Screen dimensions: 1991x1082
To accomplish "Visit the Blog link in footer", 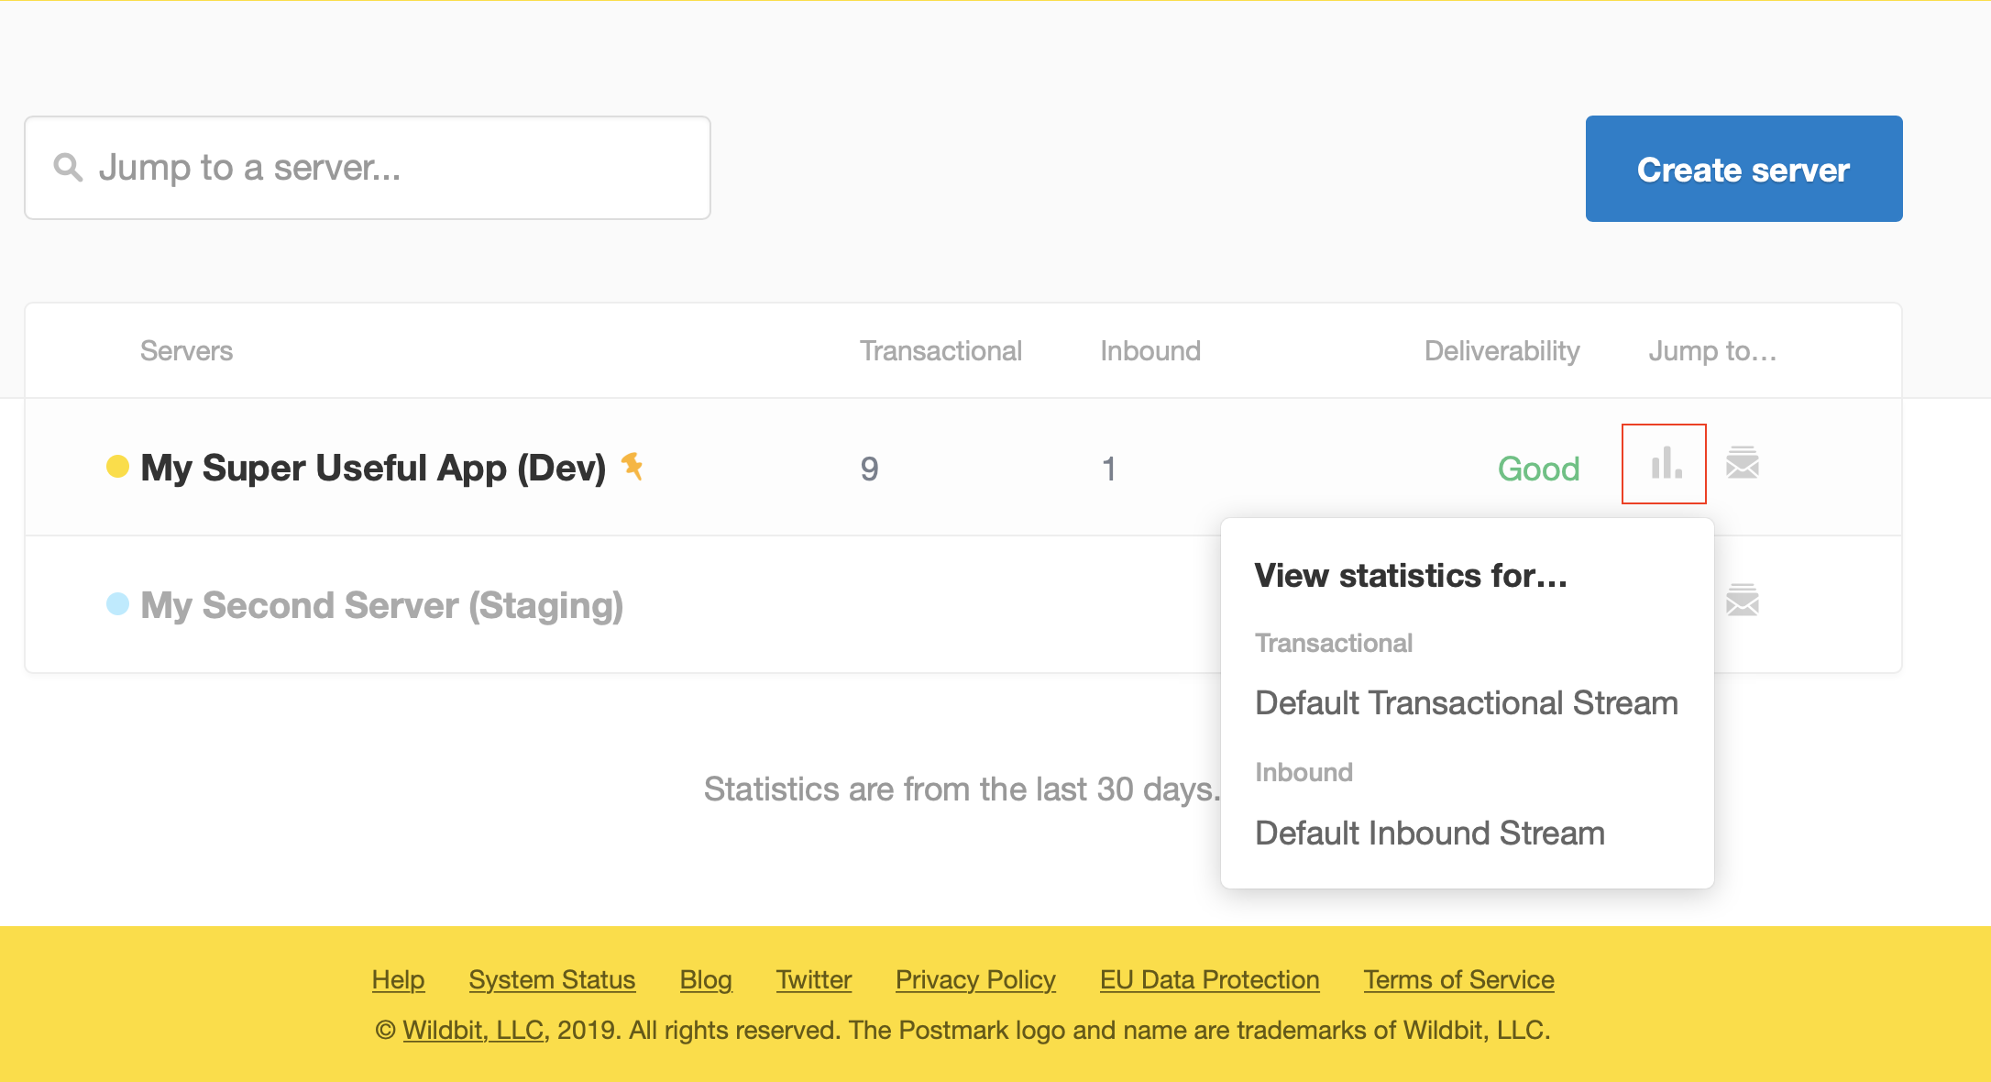I will [706, 980].
